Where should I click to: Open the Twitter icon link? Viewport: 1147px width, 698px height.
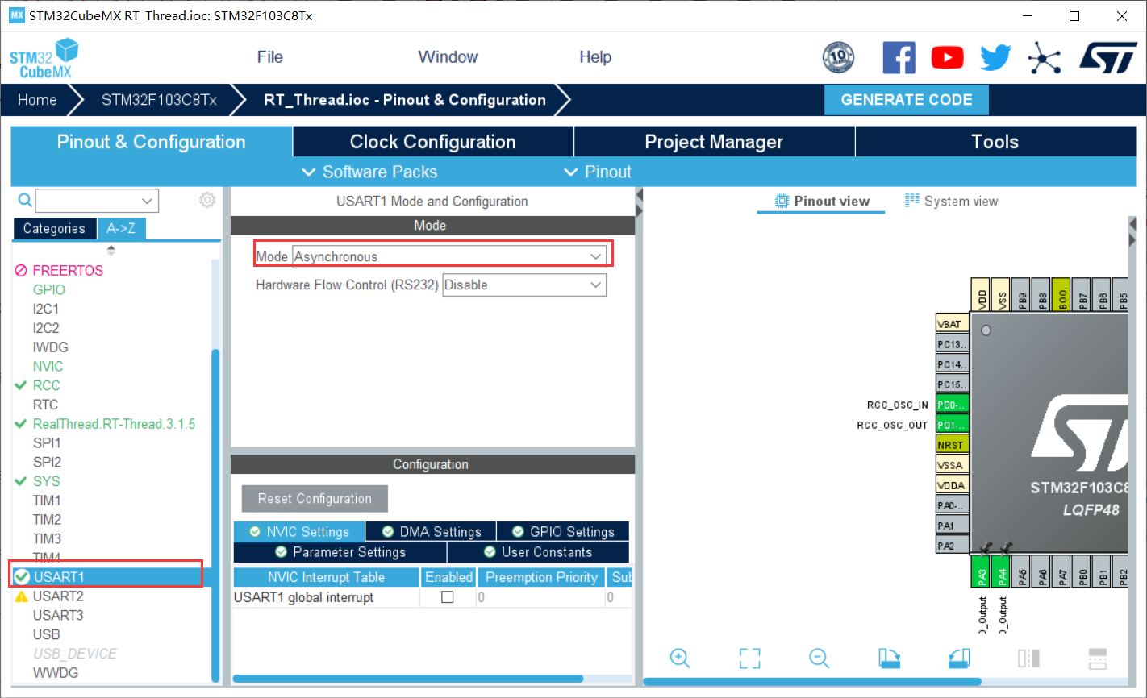coord(995,58)
